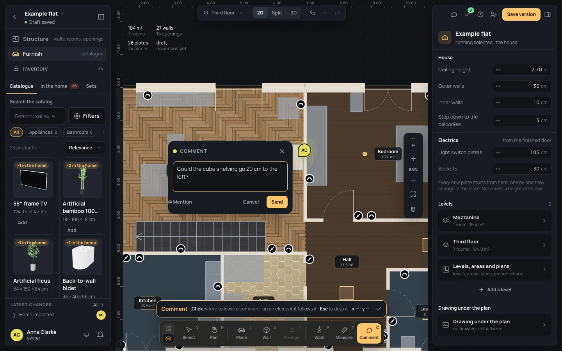Click the notifications bell icon
The width and height of the screenshot is (562, 351).
(100, 335)
